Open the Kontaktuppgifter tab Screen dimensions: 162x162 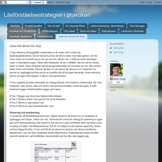(x=33, y=26)
